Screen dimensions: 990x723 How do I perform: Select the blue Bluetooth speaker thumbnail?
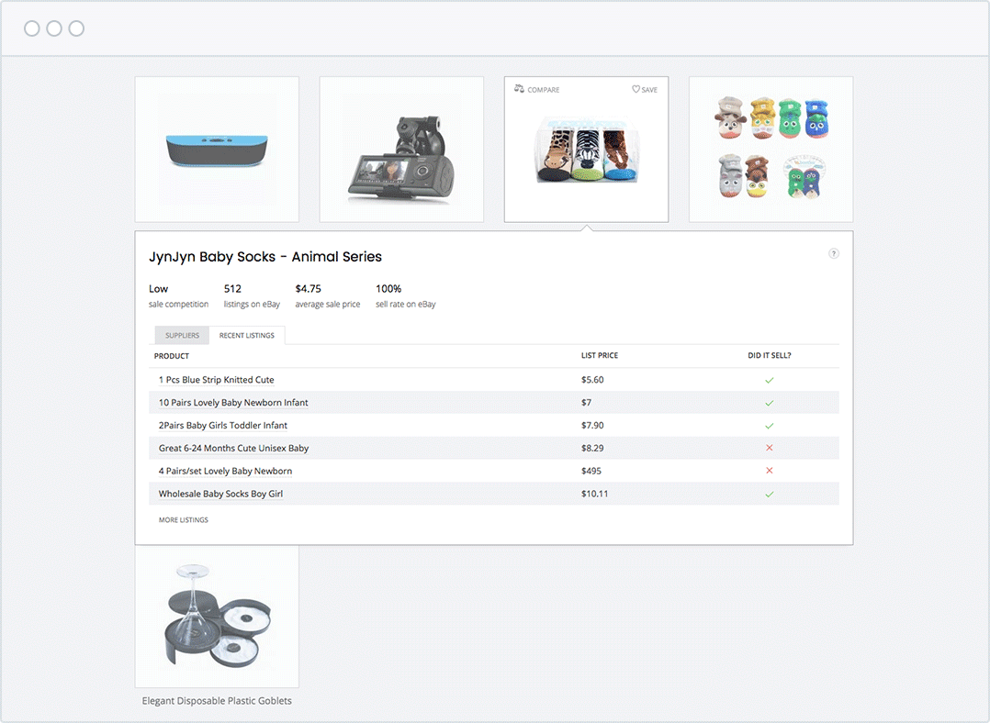217,150
